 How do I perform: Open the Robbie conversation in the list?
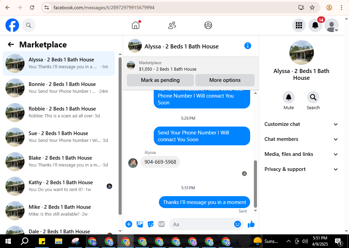59,113
